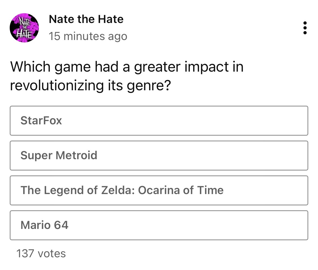Click the '15 minutes ago' timestamp
This screenshot has height=270, width=318.
click(x=88, y=36)
